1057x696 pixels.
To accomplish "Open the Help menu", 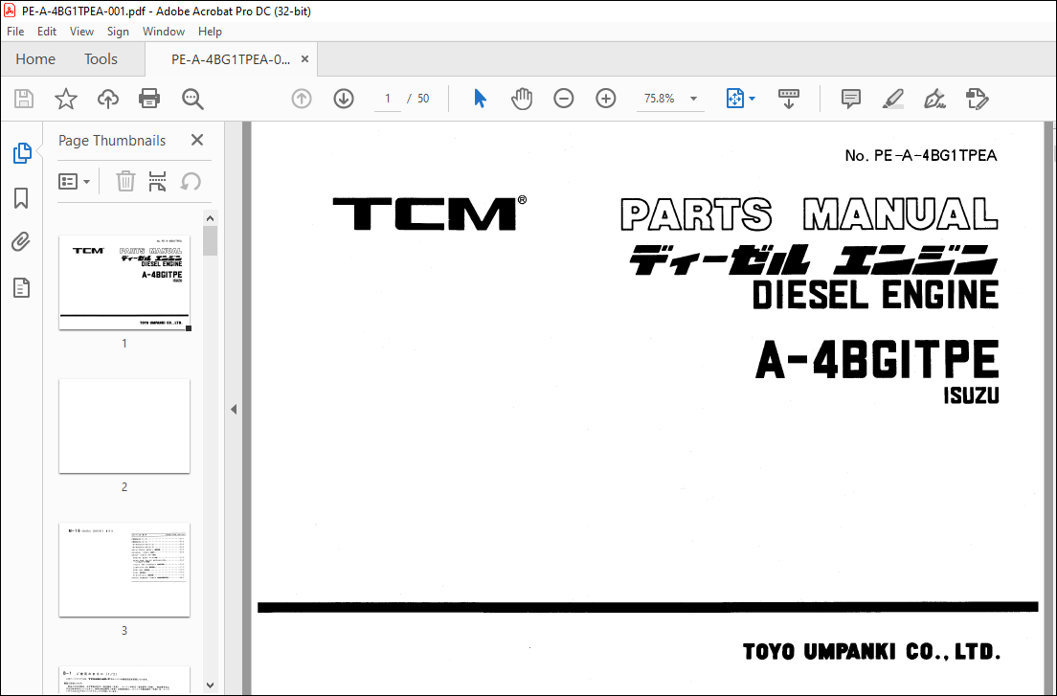I will (210, 32).
